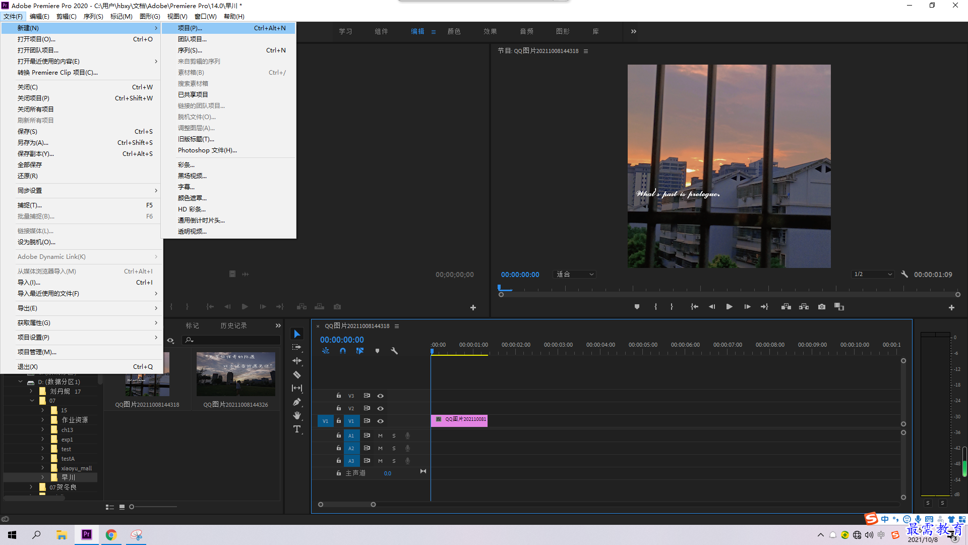Enable voice-over record on A3 track
968x545 pixels.
point(407,461)
